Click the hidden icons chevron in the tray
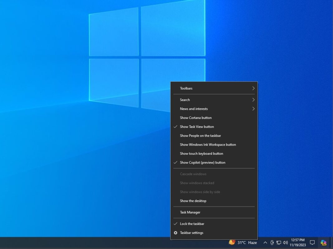 click(265, 242)
